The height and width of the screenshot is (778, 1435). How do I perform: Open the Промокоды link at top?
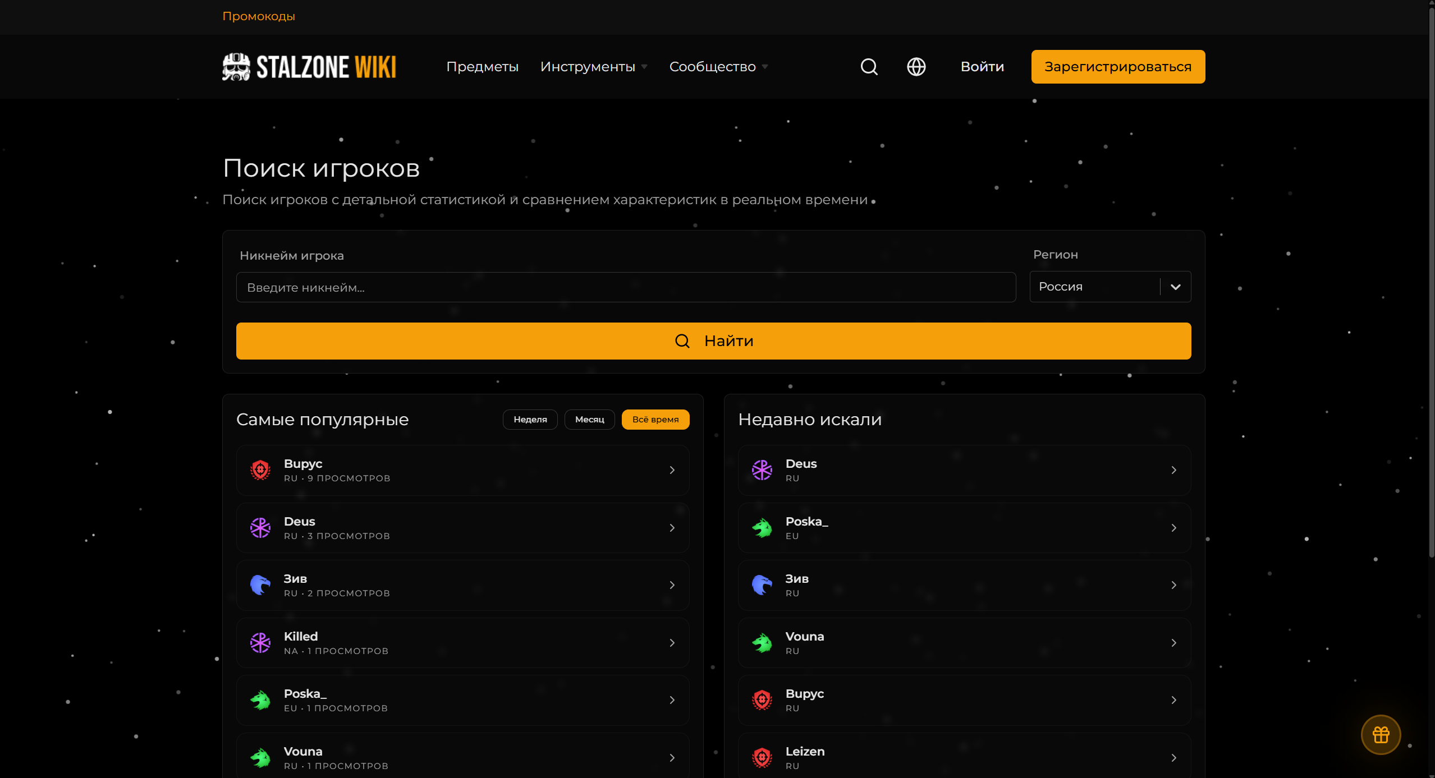[259, 16]
